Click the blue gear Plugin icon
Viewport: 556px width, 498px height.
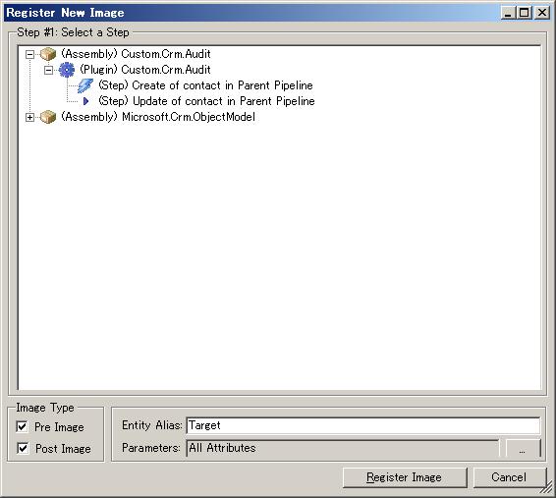pos(67,70)
